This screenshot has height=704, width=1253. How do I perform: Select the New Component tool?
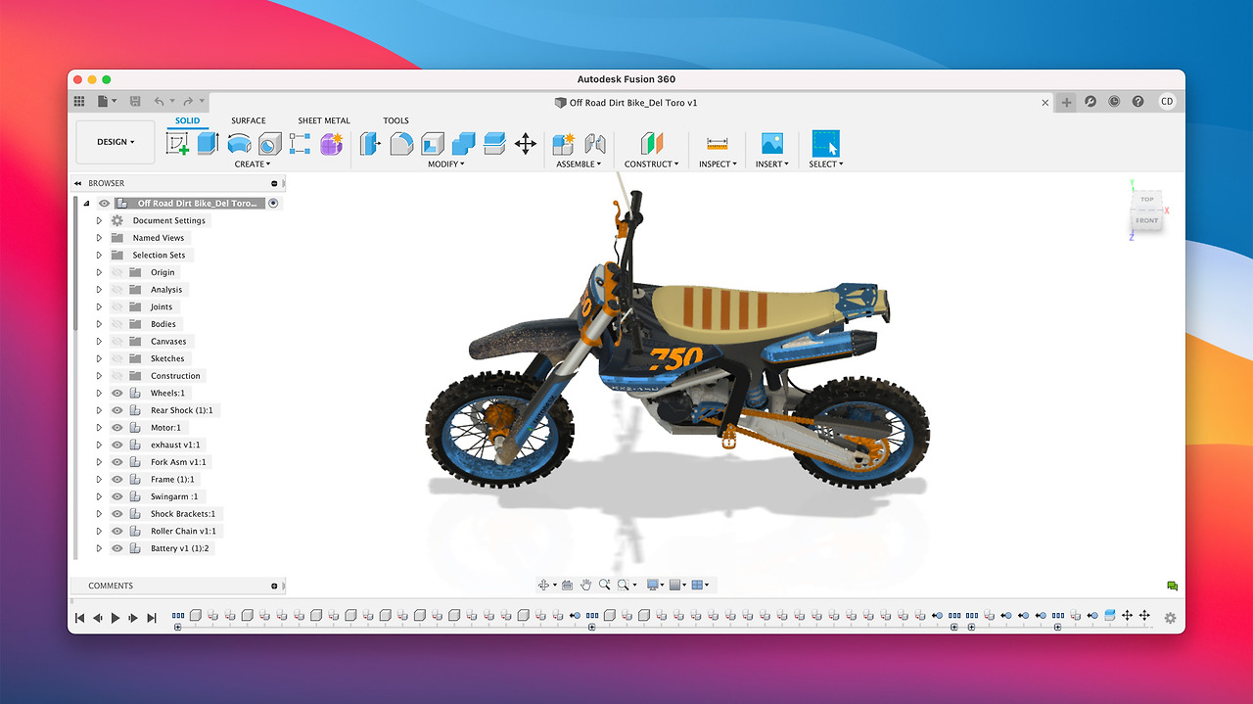(563, 144)
